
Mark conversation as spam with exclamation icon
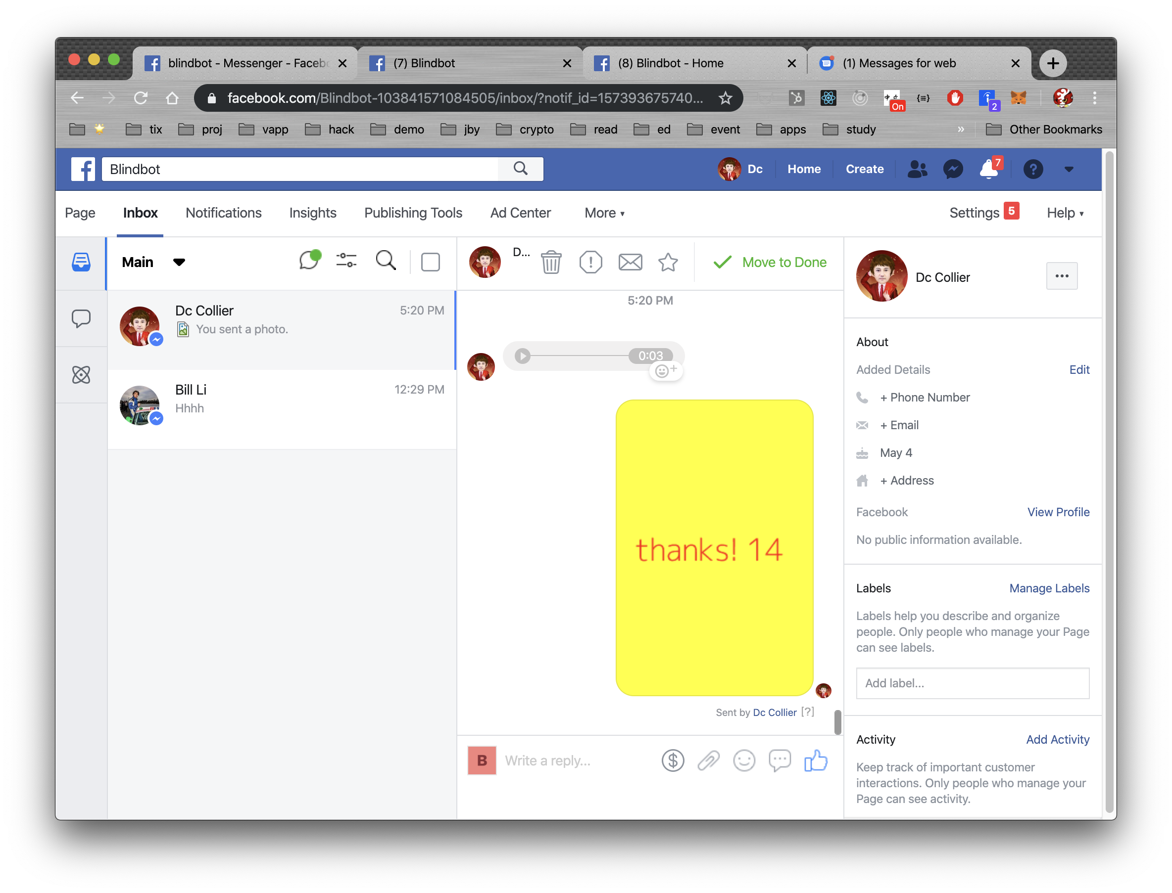point(590,262)
